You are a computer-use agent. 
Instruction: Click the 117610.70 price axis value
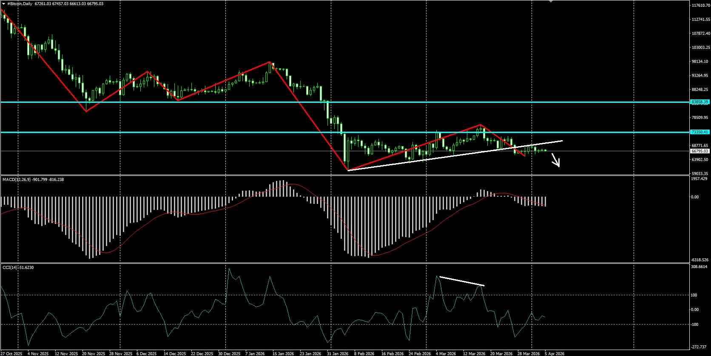(x=701, y=6)
